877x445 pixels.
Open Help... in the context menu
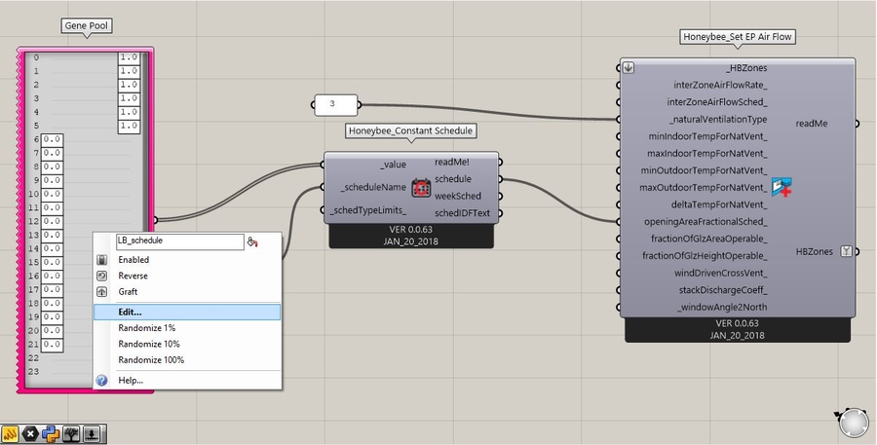click(x=131, y=380)
